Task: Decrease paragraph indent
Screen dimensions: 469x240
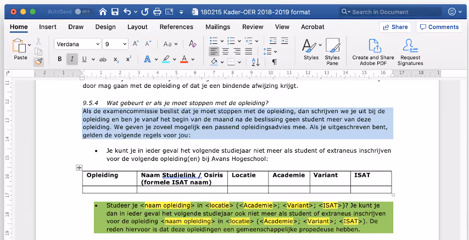Action: [273, 41]
